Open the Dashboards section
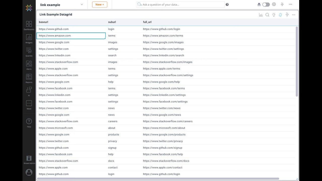 [29, 26]
